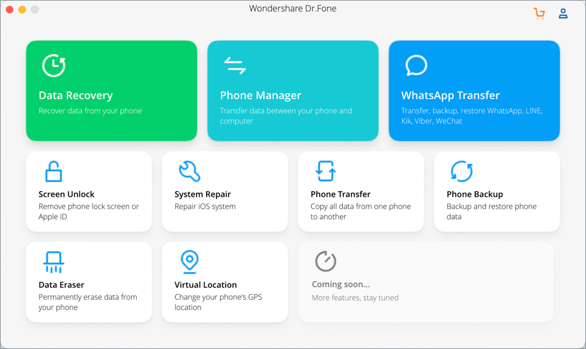The width and height of the screenshot is (586, 349).
Task: Select the Phone Transfer title
Action: [x=340, y=194]
